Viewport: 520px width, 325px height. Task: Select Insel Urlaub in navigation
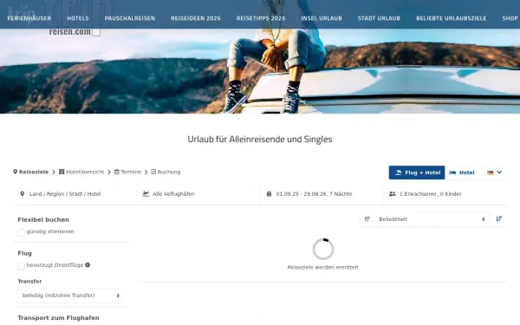pyautogui.click(x=322, y=18)
